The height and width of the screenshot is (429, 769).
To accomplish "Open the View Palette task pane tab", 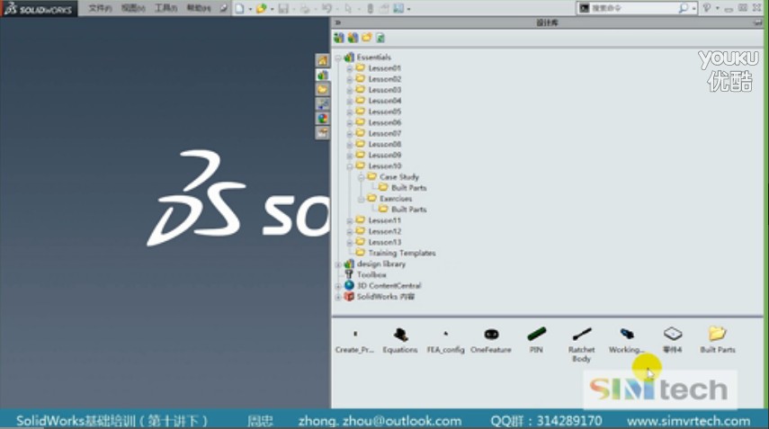I will 322,104.
